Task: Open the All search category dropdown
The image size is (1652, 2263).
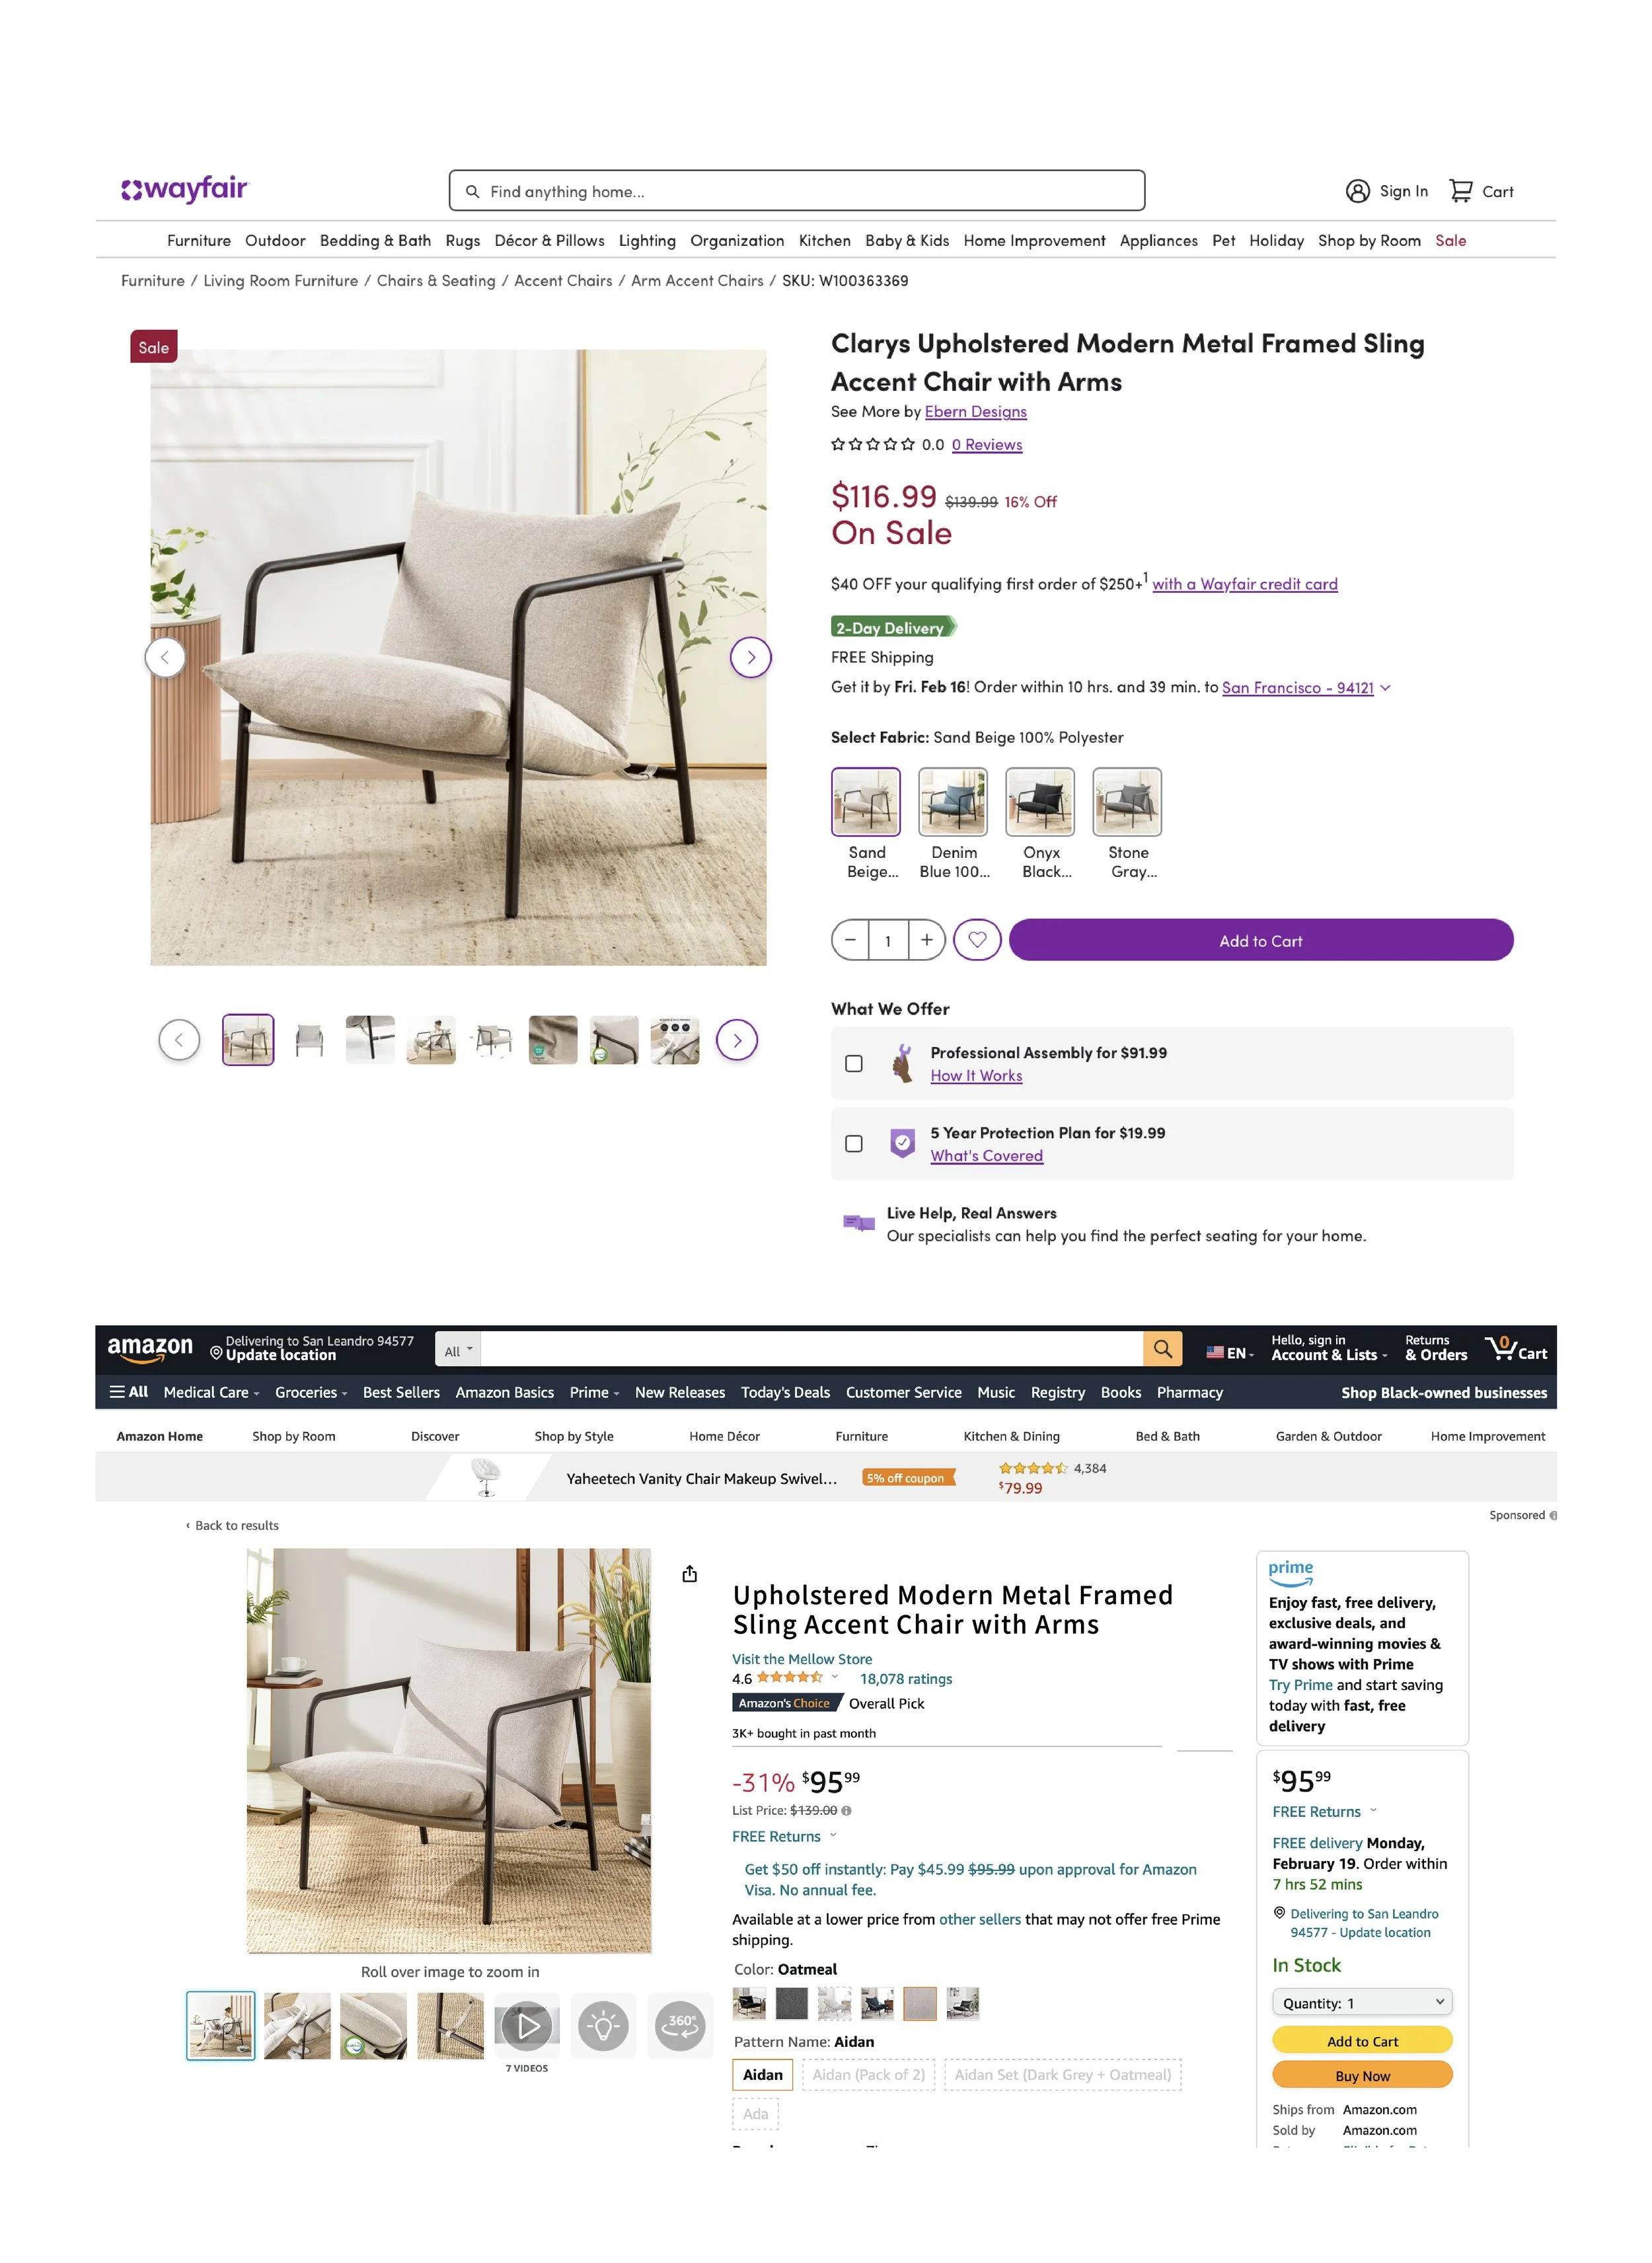Action: [458, 1350]
